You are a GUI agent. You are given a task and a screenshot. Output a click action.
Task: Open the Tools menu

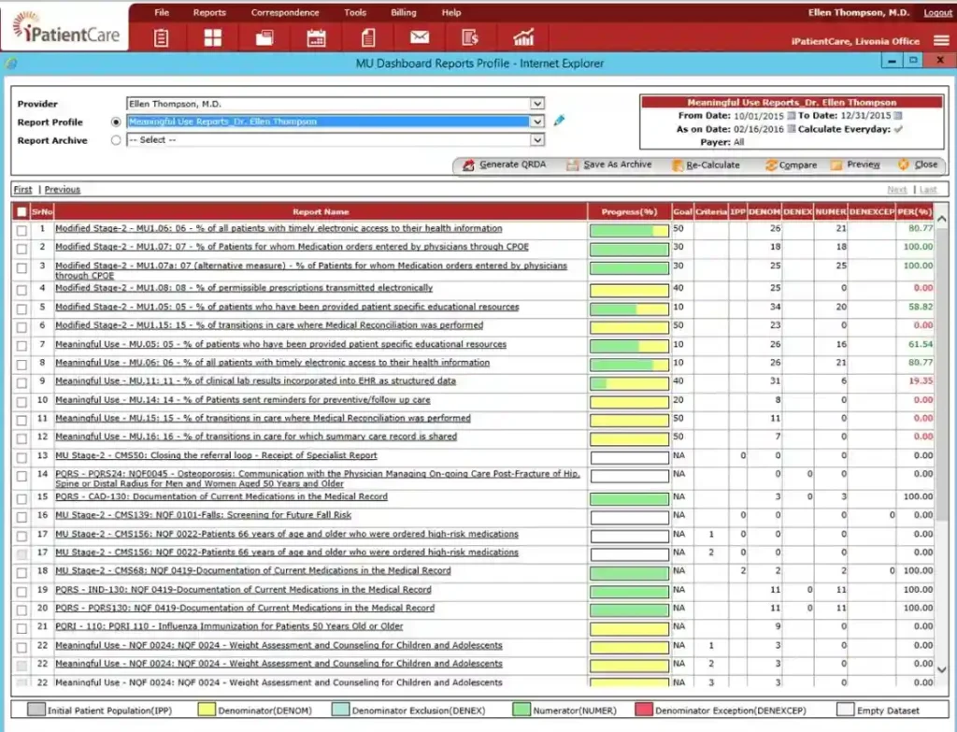coord(355,12)
